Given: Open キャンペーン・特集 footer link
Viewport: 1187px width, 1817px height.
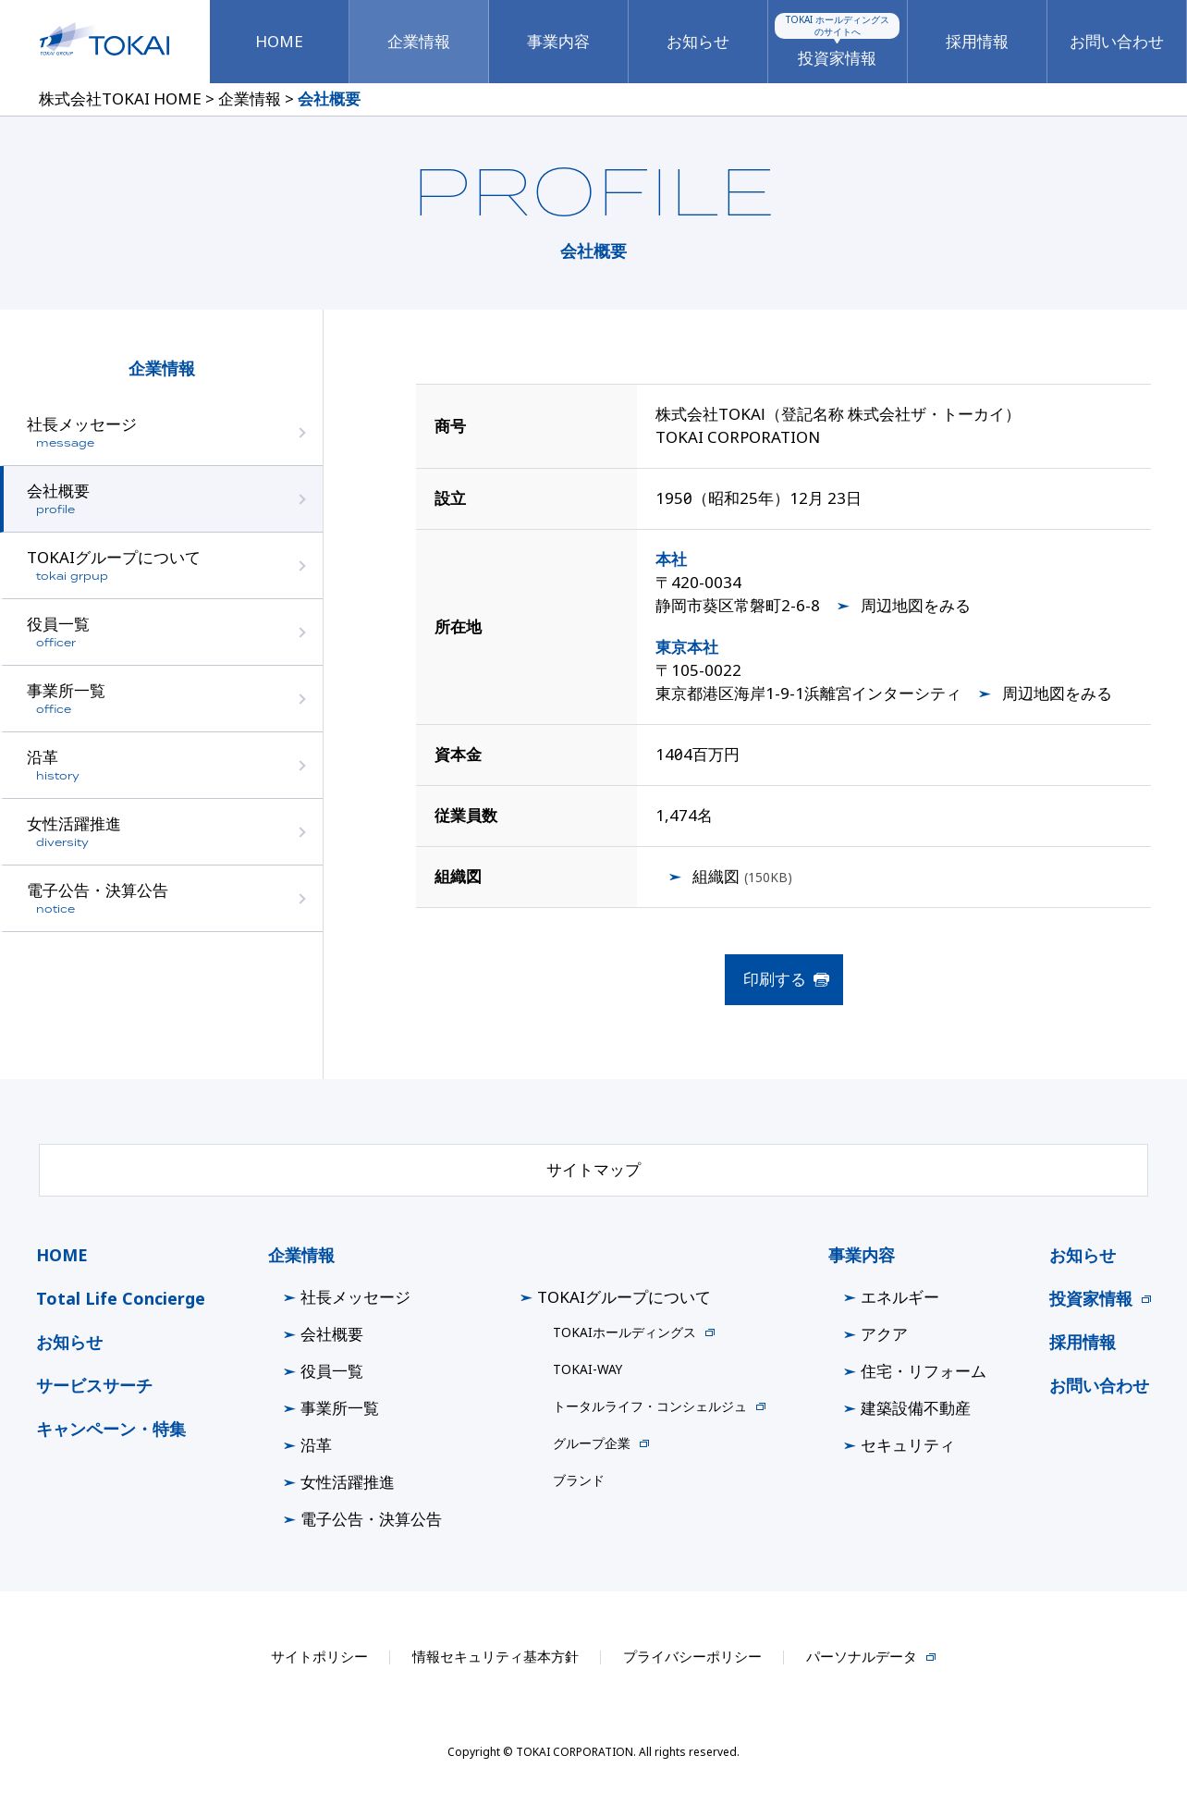Looking at the screenshot, I should point(111,1429).
